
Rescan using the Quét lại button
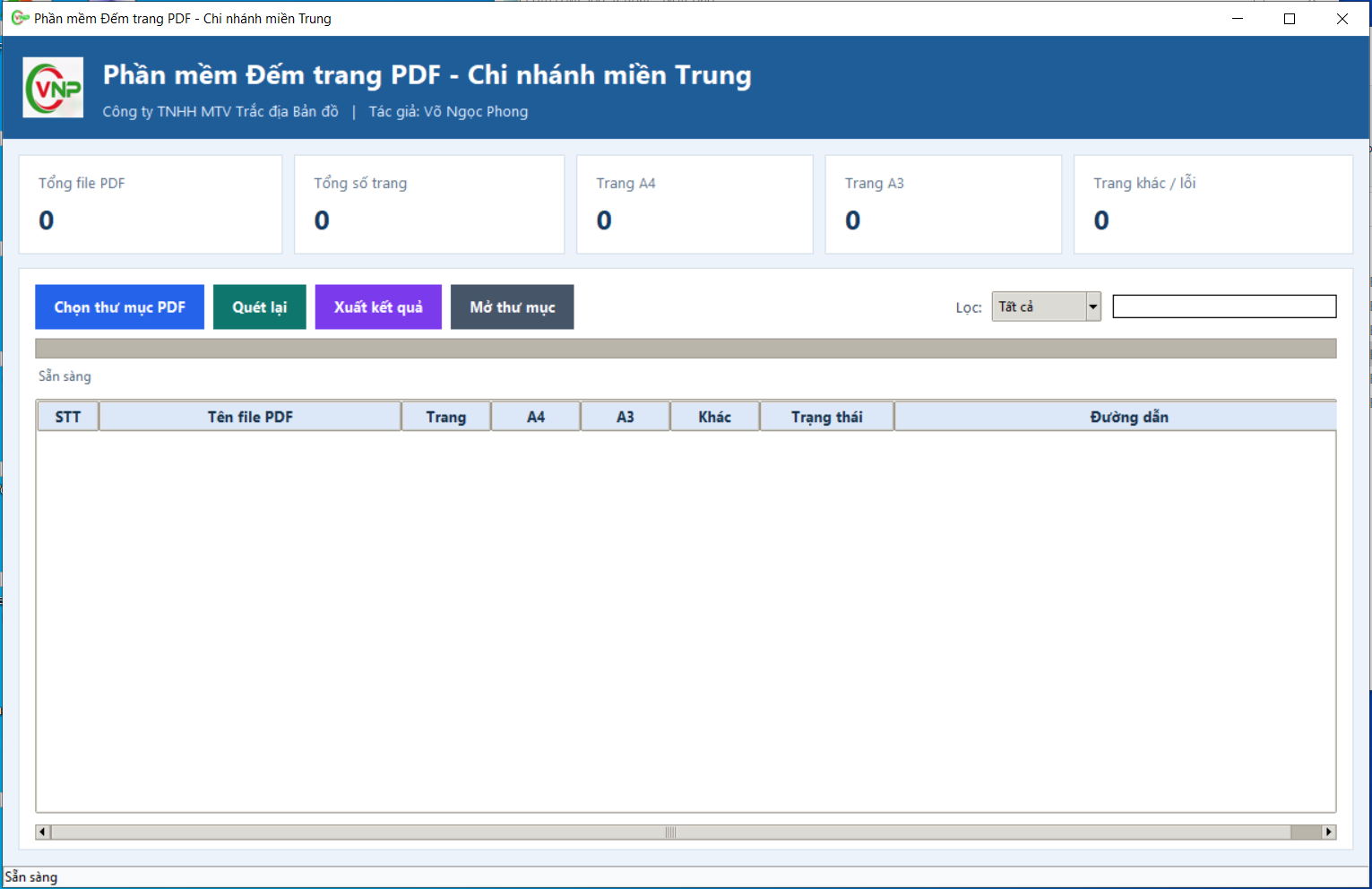[260, 307]
